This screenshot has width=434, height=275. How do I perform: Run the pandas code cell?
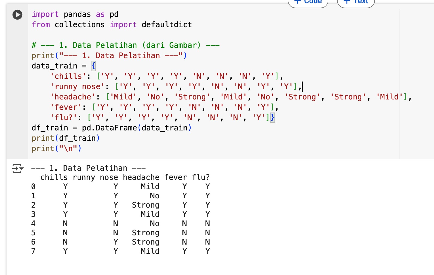click(x=17, y=14)
